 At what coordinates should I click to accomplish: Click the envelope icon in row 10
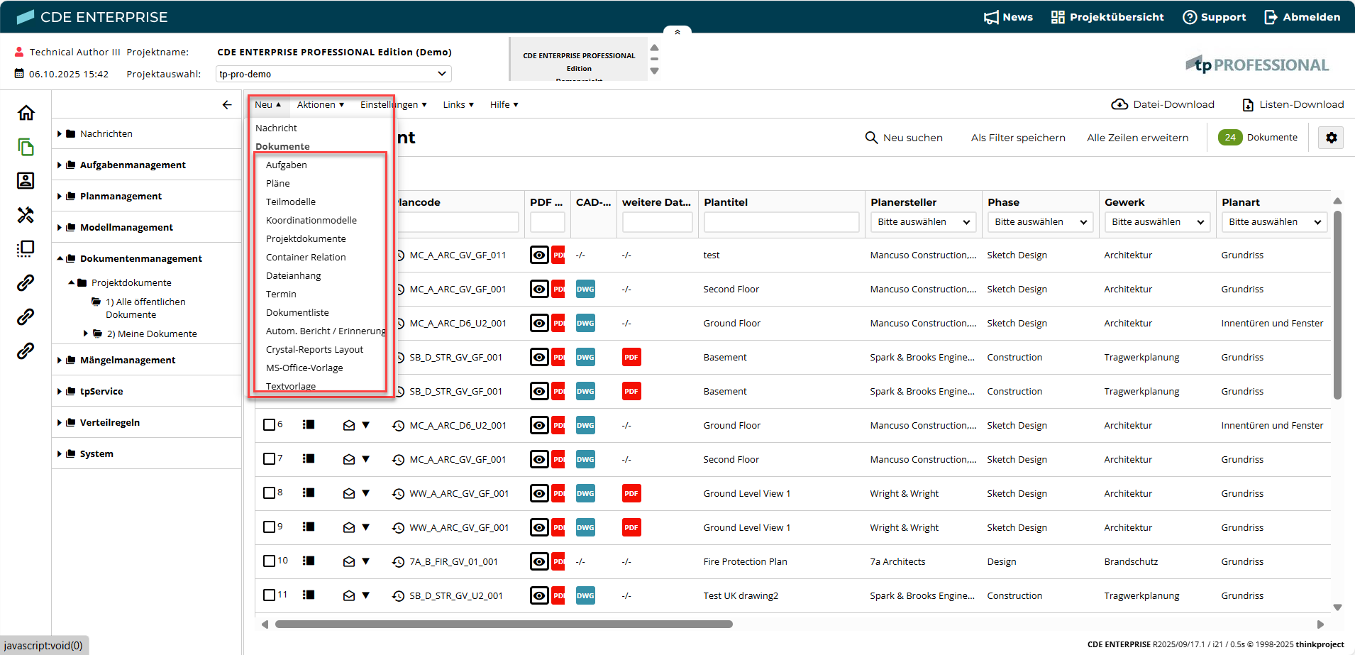pos(348,562)
